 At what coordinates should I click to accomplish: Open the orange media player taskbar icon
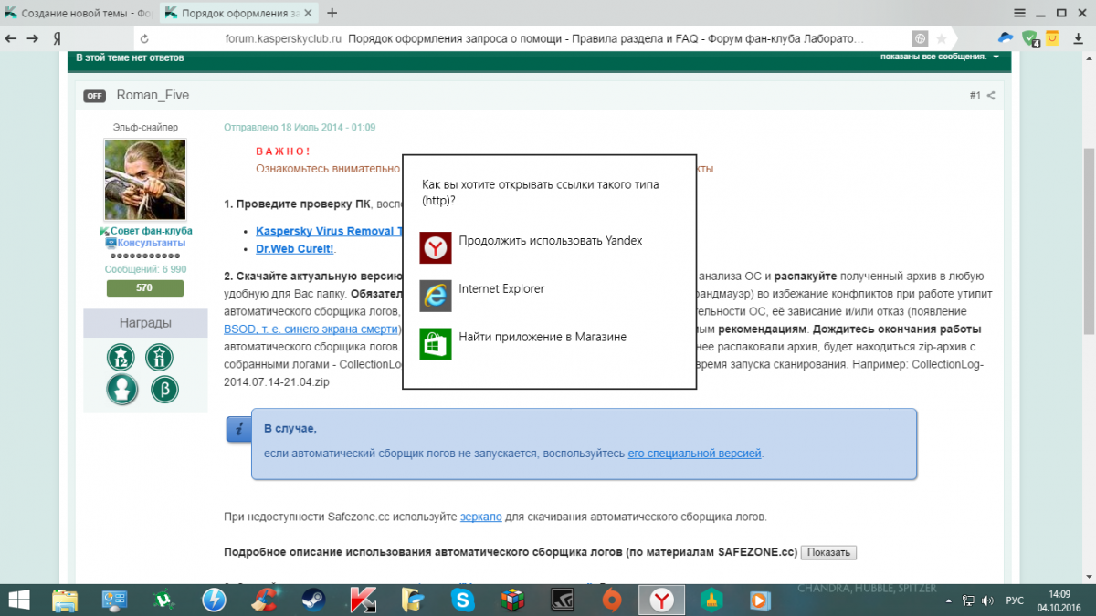coord(759,599)
